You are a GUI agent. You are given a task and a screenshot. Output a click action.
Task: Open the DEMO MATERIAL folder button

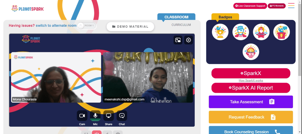(130, 27)
